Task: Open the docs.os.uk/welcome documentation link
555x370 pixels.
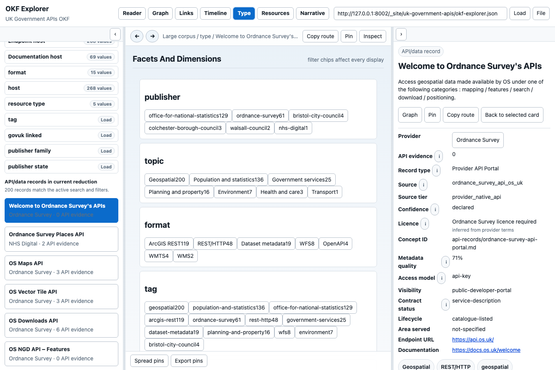Action: pyautogui.click(x=486, y=350)
